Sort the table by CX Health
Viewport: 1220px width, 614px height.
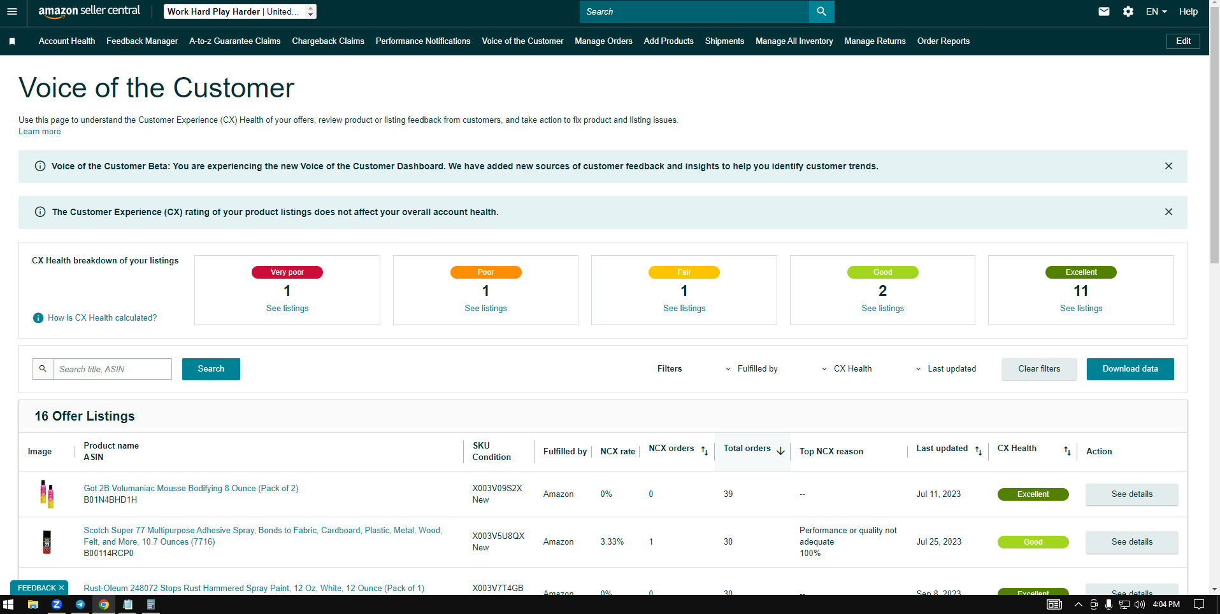tap(1067, 450)
